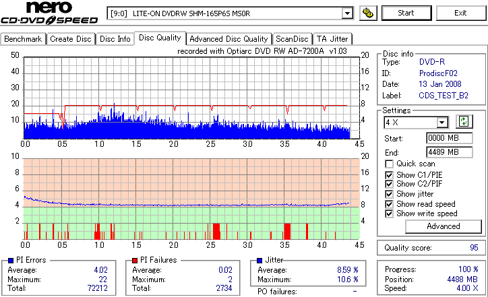This screenshot has height=297, width=488.
Task: Open the drive options yellow icon
Action: tap(368, 13)
